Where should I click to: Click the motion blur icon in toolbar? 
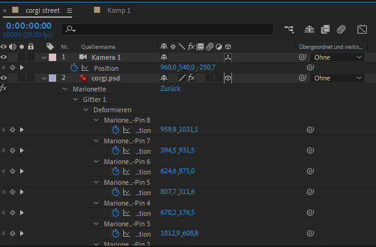coord(341,29)
